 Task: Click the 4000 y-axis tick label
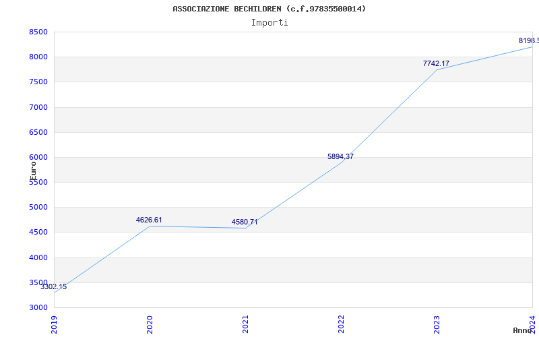click(38, 257)
